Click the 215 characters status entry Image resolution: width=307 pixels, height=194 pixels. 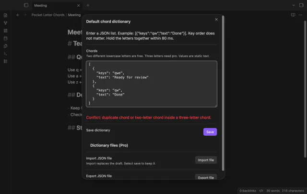293,191
